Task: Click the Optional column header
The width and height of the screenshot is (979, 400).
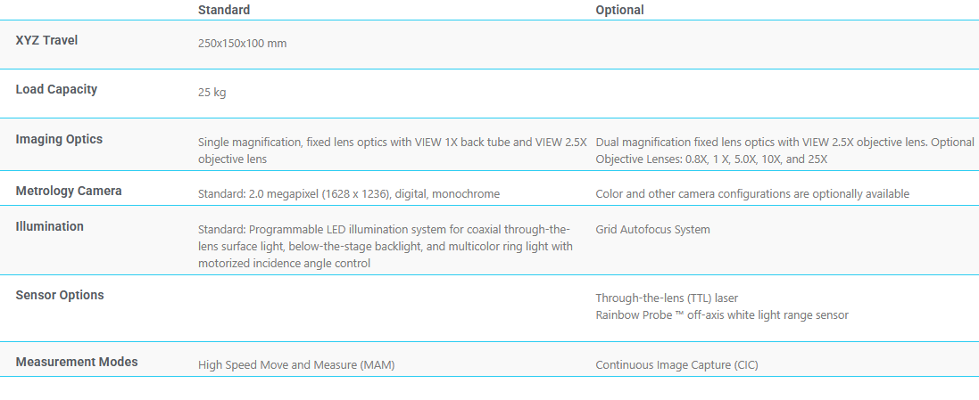Action: click(619, 10)
